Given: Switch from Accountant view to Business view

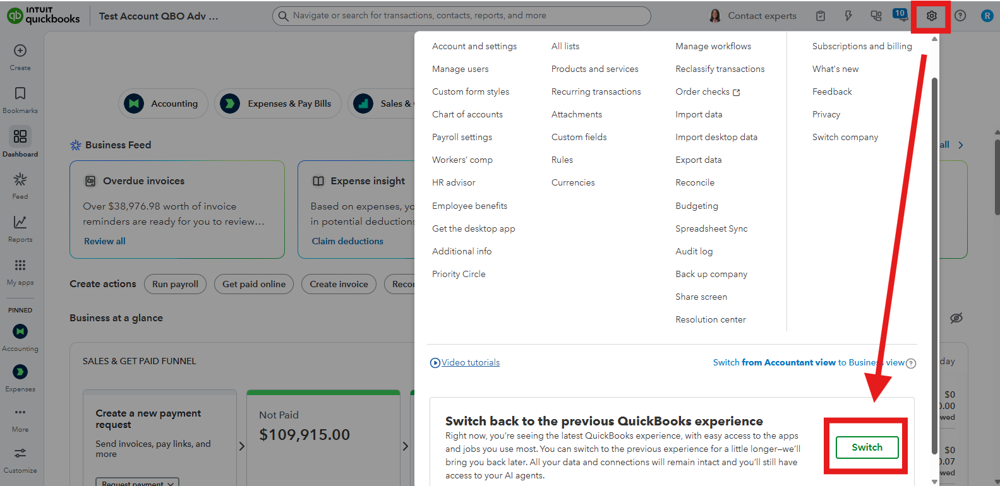Looking at the screenshot, I should click(x=809, y=362).
